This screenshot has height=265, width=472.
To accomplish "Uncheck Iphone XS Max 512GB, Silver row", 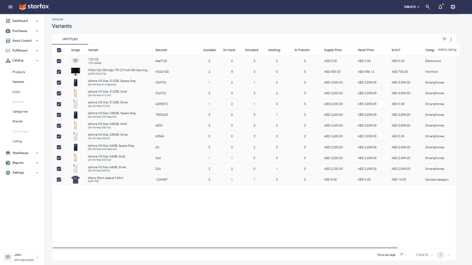I will coord(59,104).
